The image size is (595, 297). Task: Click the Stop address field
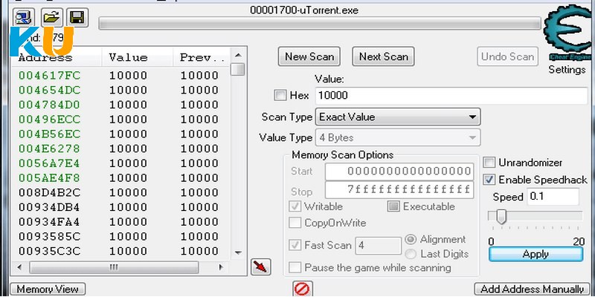tap(399, 189)
